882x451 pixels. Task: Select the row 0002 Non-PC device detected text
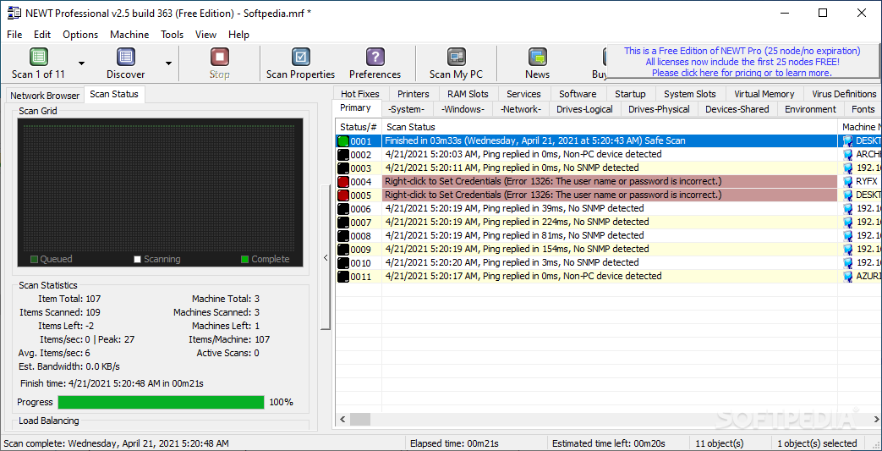coord(523,154)
